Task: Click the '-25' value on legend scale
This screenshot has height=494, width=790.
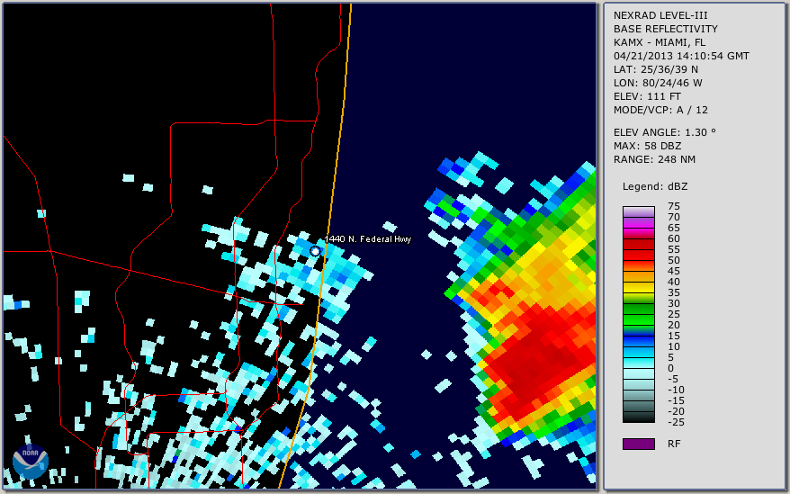Action: click(676, 422)
